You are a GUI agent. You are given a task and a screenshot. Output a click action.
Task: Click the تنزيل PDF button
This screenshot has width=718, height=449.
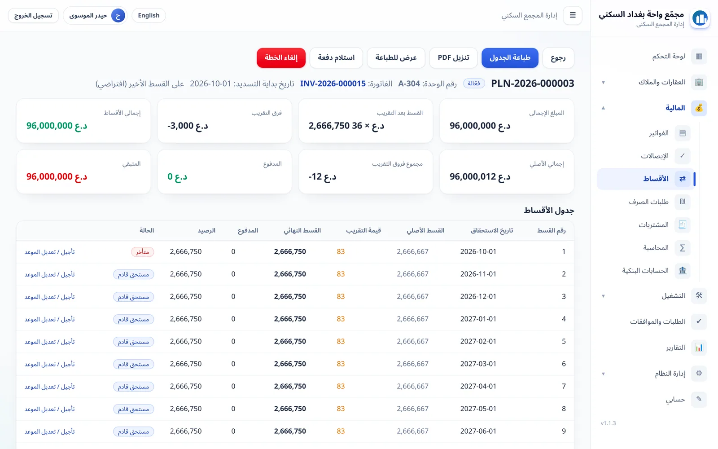coord(453,58)
